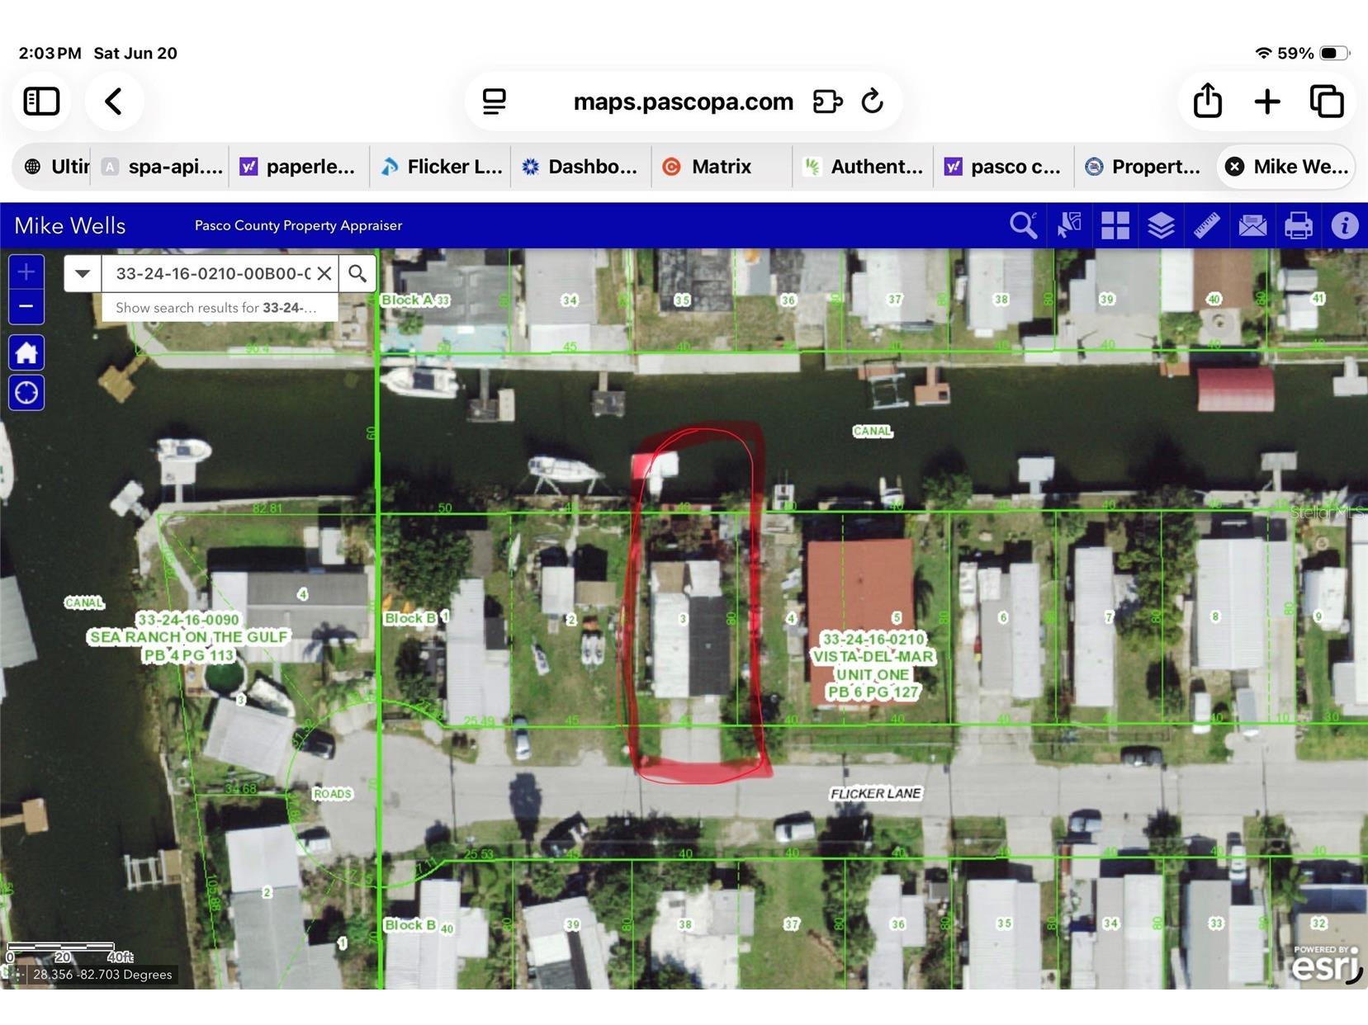Viewport: 1368px width, 1025px height.
Task: Switch to the Ultir browser tab
Action: [57, 167]
